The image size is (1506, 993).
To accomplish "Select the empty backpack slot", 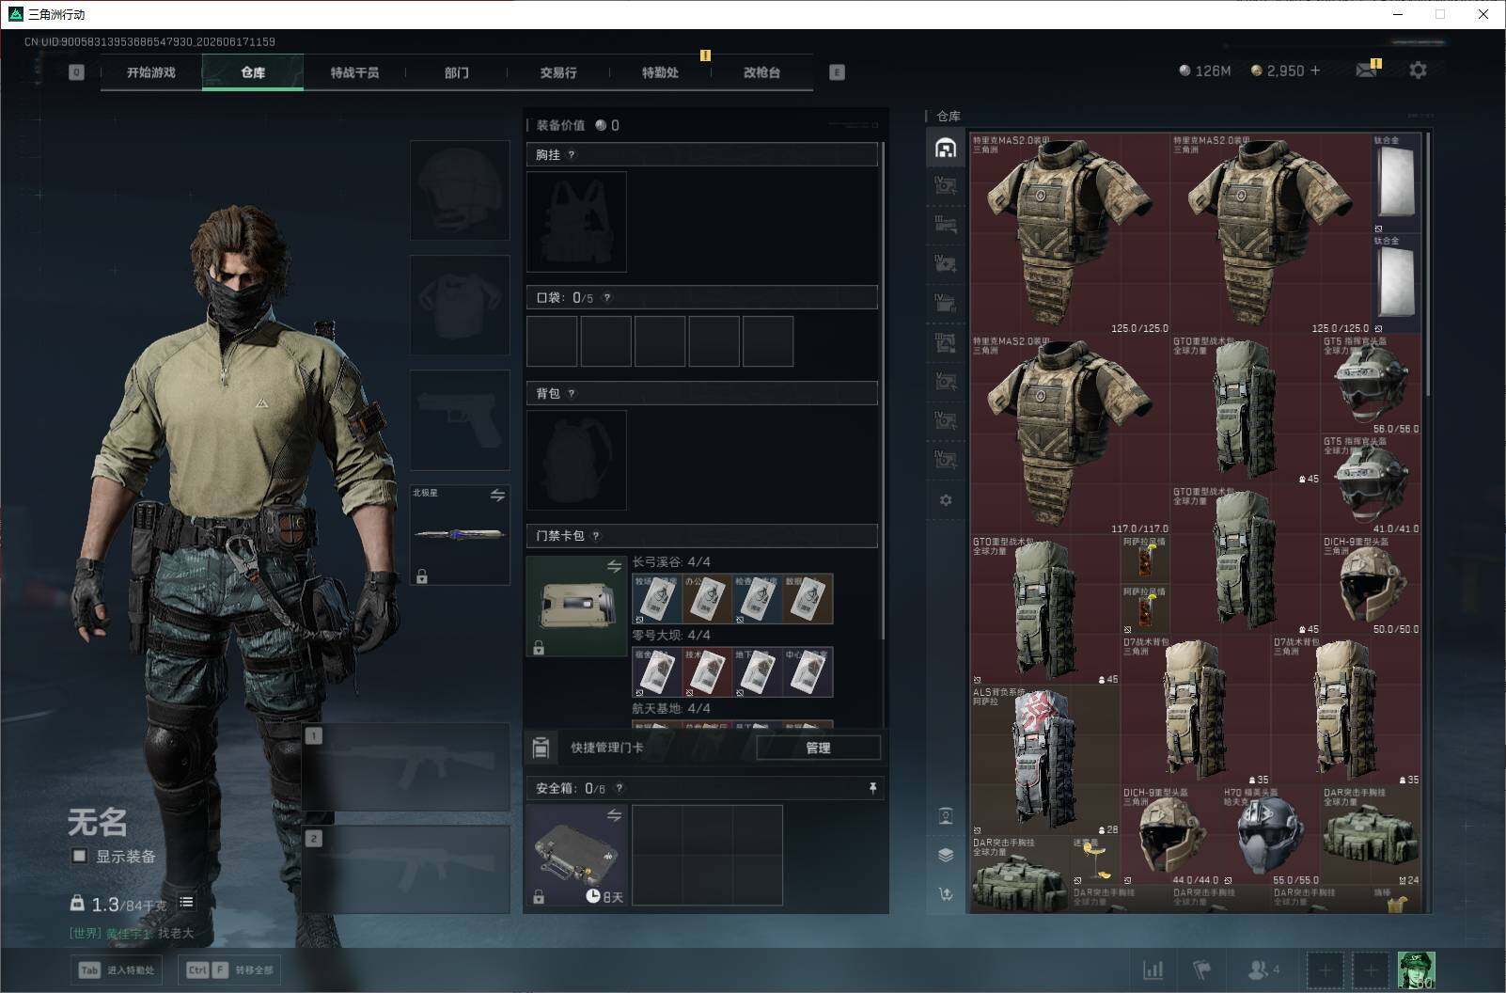I will pyautogui.click(x=576, y=460).
